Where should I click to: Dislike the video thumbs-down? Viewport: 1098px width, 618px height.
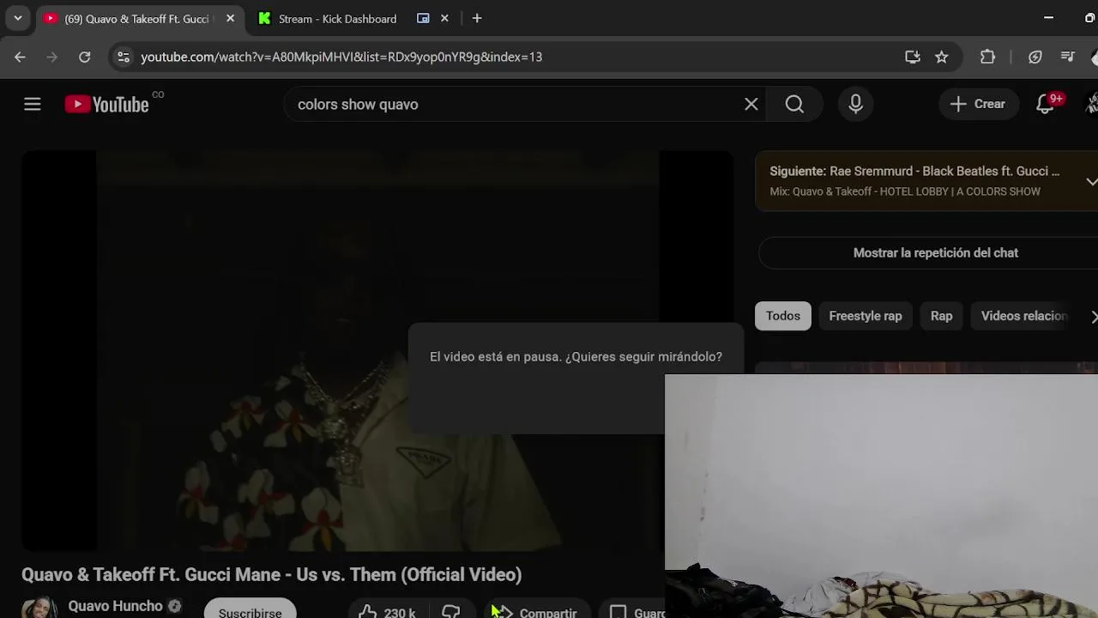click(x=451, y=610)
